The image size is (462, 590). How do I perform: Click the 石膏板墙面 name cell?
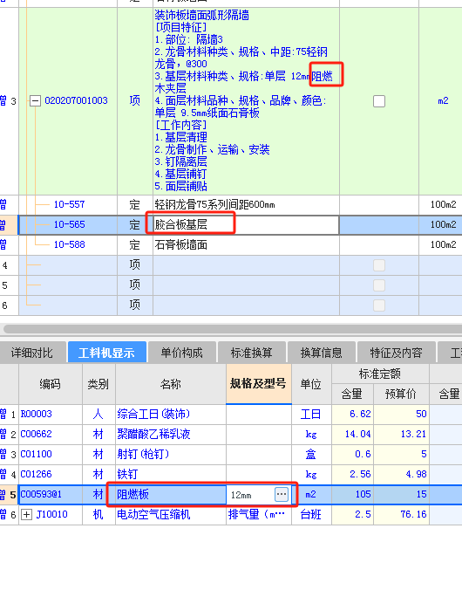coord(246,244)
